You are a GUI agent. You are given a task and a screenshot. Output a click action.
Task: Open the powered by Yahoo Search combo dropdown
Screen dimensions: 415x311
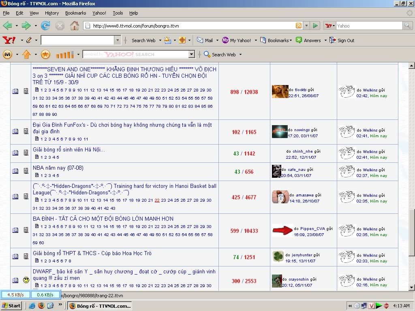click(192, 55)
